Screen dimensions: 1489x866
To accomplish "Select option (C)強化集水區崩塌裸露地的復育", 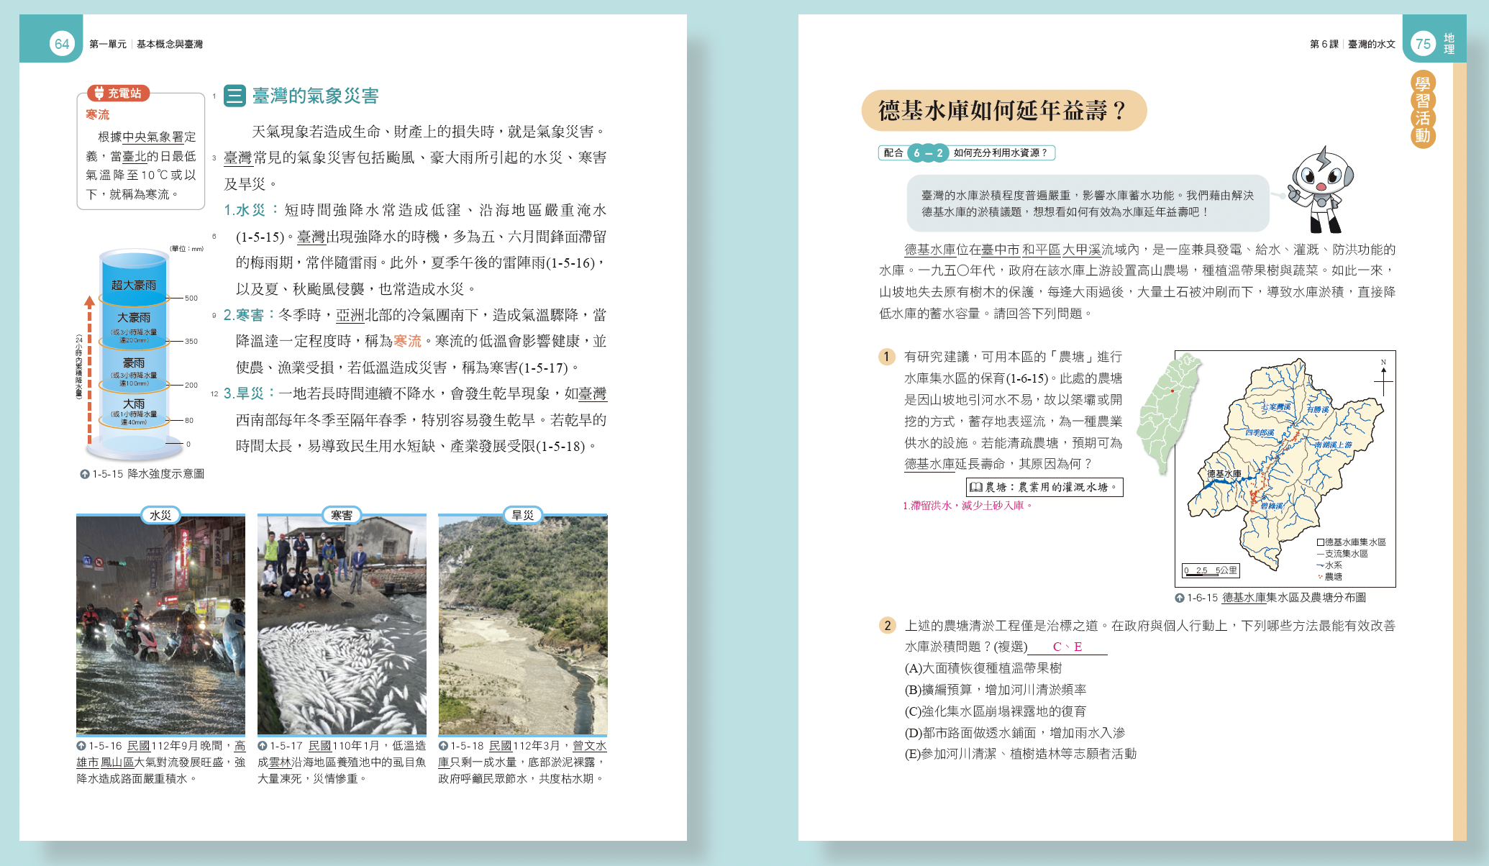I will [x=996, y=711].
